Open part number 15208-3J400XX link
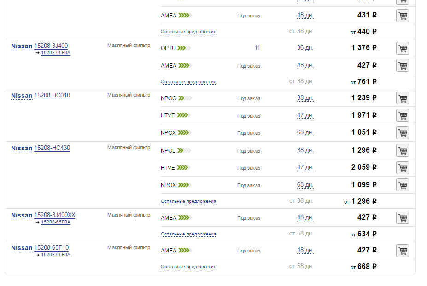The height and width of the screenshot is (286, 427). point(54,215)
